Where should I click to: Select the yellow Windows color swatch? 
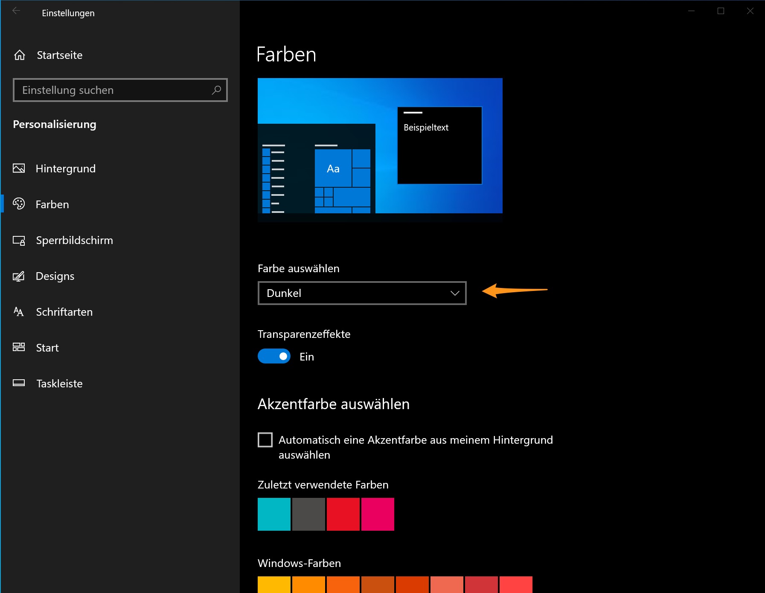coord(274,584)
